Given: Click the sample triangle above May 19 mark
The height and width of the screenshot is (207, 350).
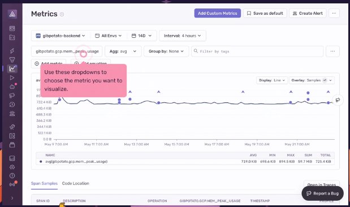Looking at the screenshot, I should pos(243,92).
